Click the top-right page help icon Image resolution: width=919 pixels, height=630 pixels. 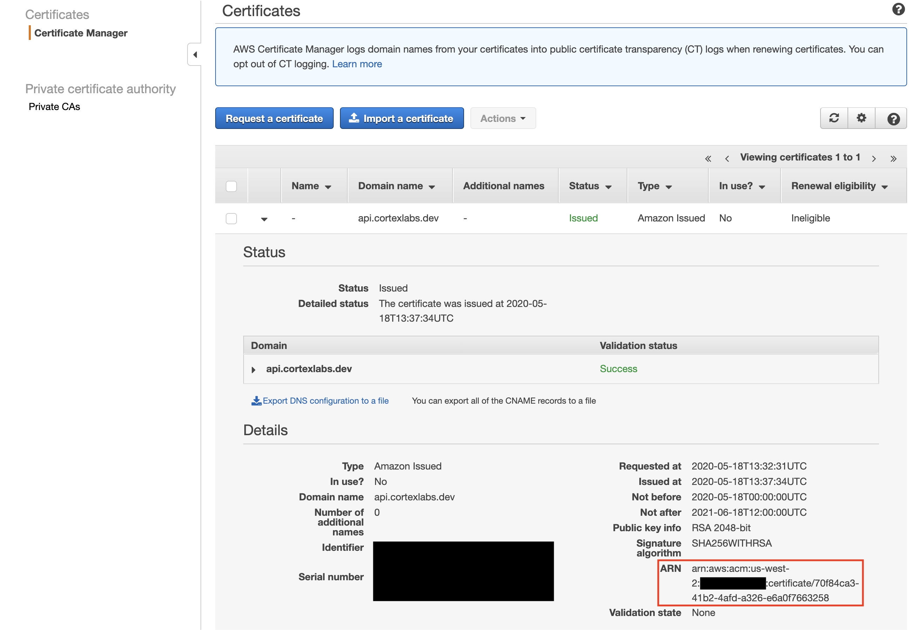tap(898, 9)
